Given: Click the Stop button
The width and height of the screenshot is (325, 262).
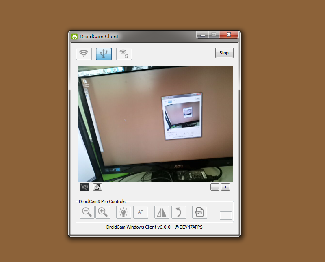Looking at the screenshot, I should [x=224, y=53].
